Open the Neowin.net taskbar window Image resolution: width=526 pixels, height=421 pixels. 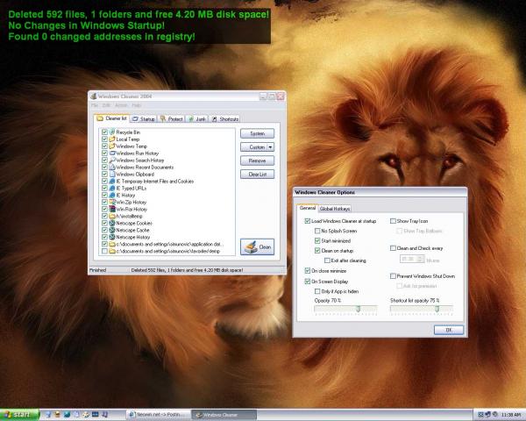pos(159,415)
